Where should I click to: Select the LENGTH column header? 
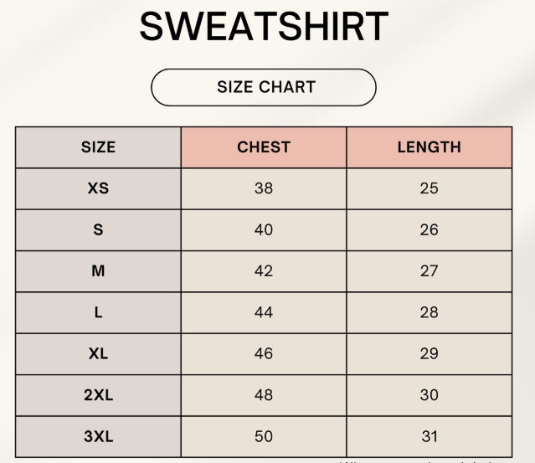(x=429, y=147)
